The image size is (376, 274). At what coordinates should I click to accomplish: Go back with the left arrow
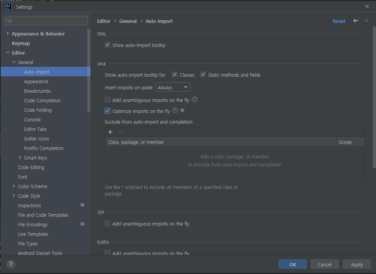coord(356,21)
